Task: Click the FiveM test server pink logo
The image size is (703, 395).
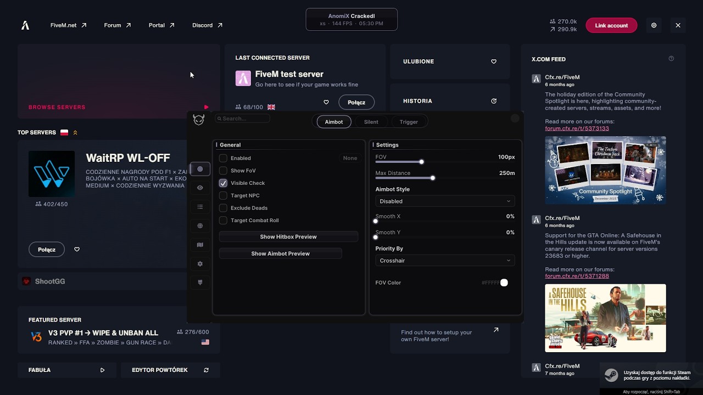Action: point(243,78)
